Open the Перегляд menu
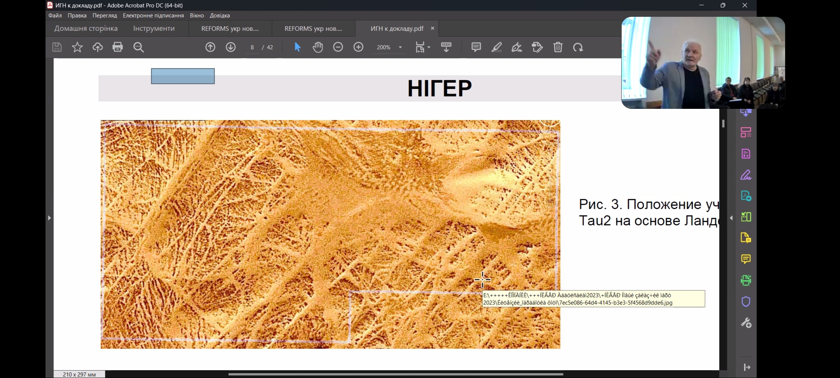This screenshot has width=840, height=378. [104, 15]
